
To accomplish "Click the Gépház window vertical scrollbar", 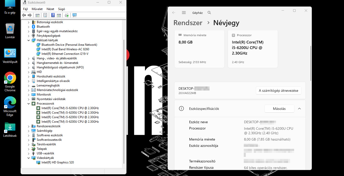I will 311,63.
